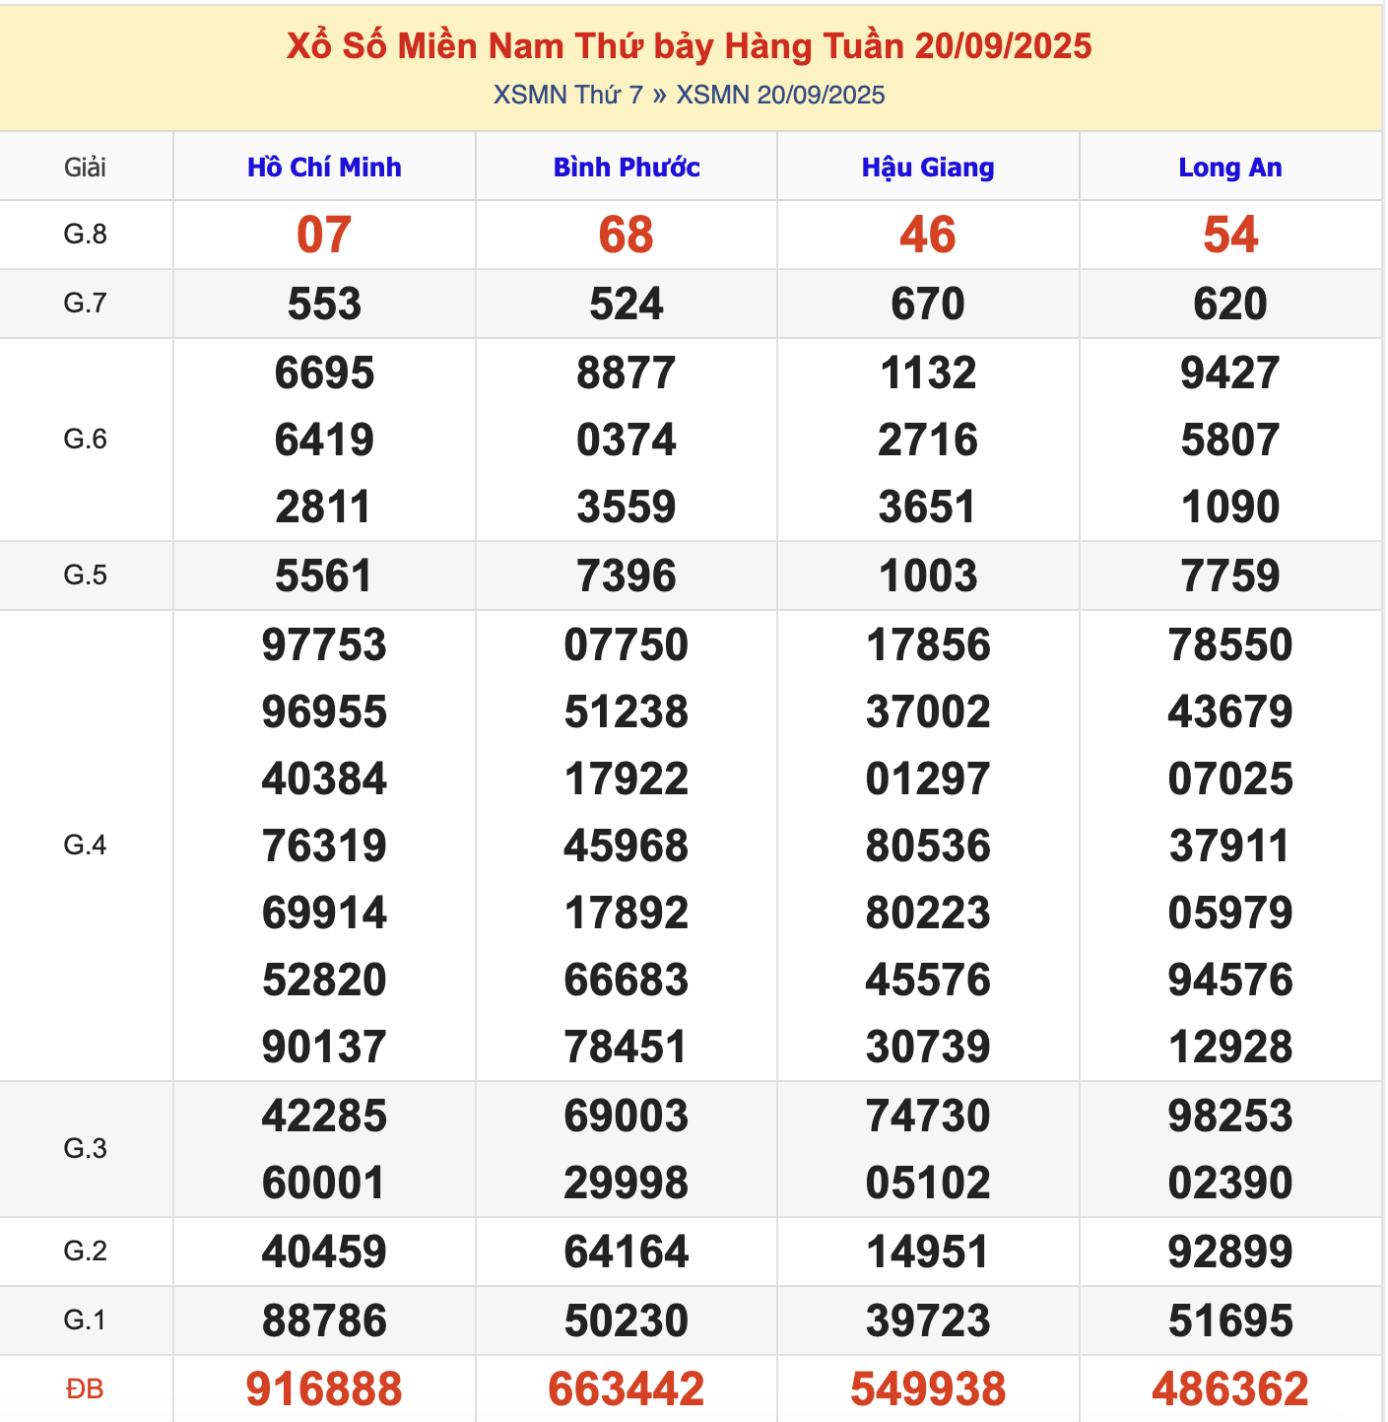This screenshot has width=1388, height=1422.
Task: Select the ĐB prize row label
Action: click(86, 1389)
